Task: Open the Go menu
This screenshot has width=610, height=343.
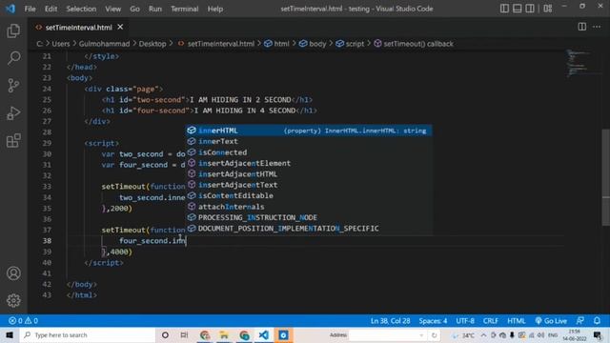Action: [134, 9]
